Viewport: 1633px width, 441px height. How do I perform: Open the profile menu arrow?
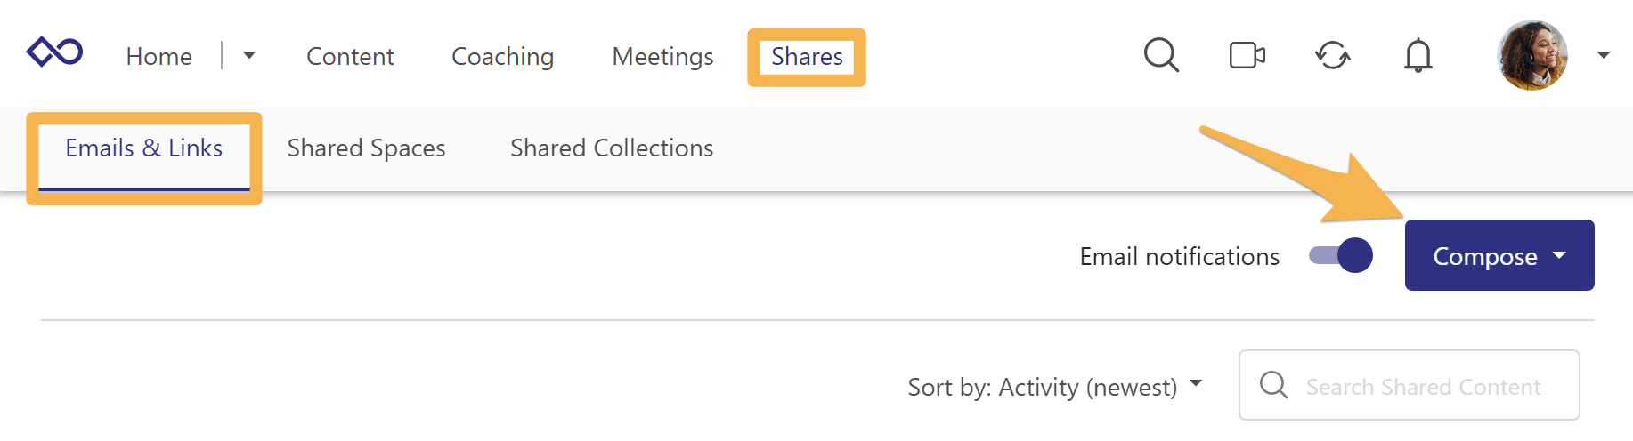pyautogui.click(x=1604, y=55)
